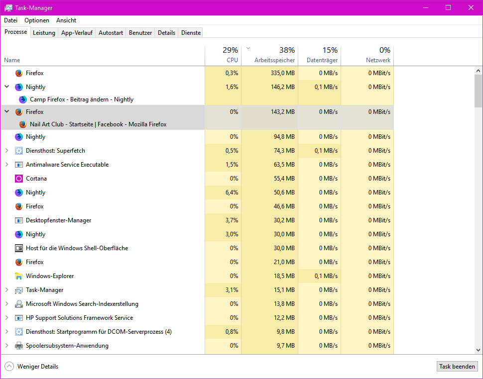Collapse the expanded Nightly process group
This screenshot has height=379, width=483.
(7, 87)
